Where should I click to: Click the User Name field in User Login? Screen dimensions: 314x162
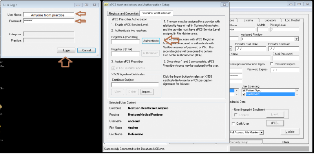tap(48, 15)
